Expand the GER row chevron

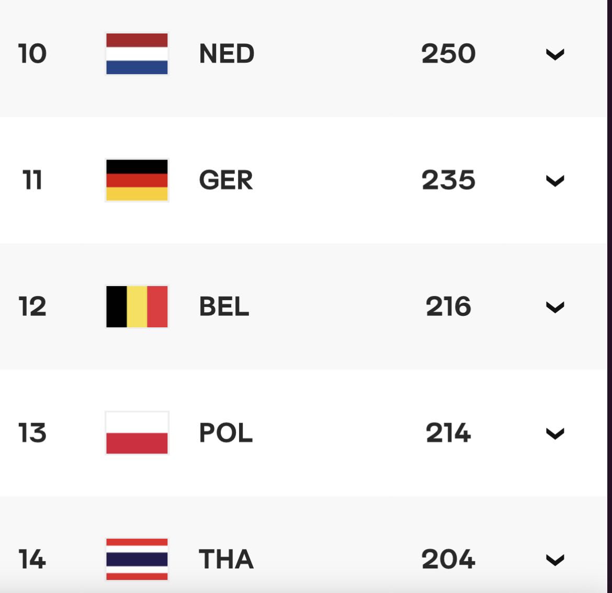(555, 181)
